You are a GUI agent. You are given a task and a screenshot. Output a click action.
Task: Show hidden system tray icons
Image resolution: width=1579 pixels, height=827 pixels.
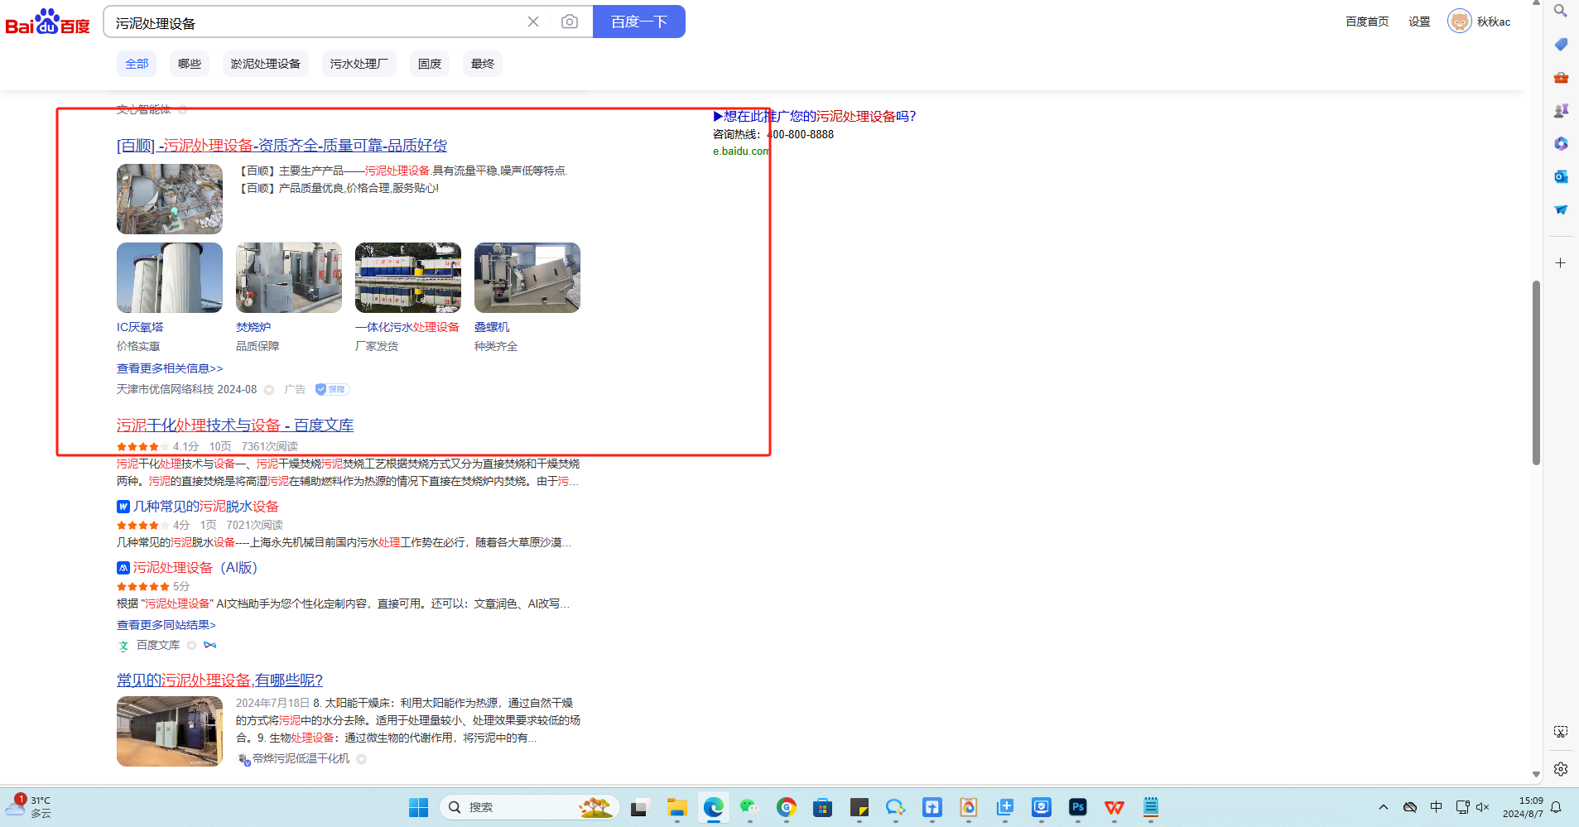1383,807
